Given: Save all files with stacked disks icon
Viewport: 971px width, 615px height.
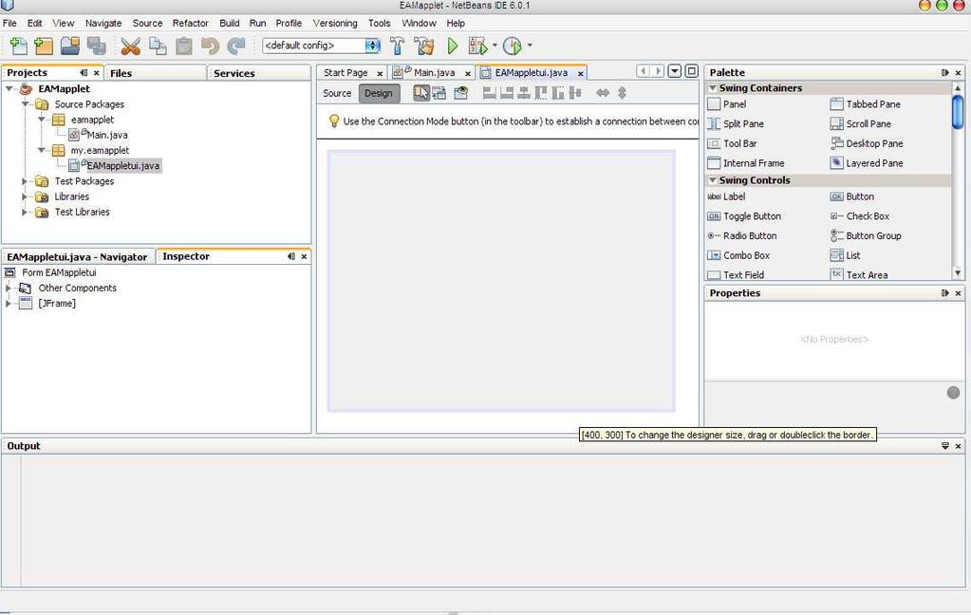Looking at the screenshot, I should 96,46.
